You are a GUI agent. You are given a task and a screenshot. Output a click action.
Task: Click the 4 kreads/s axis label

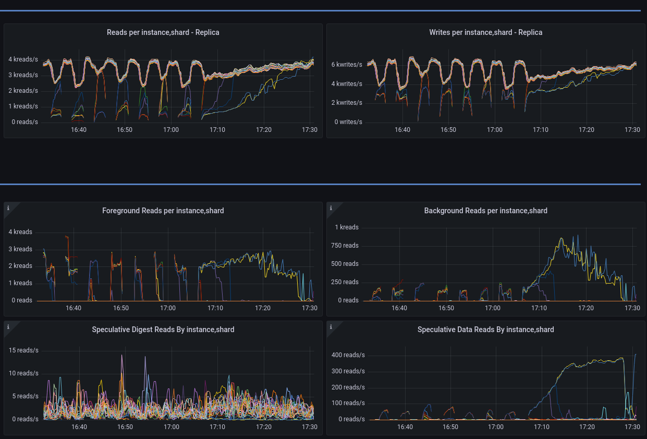tap(23, 59)
